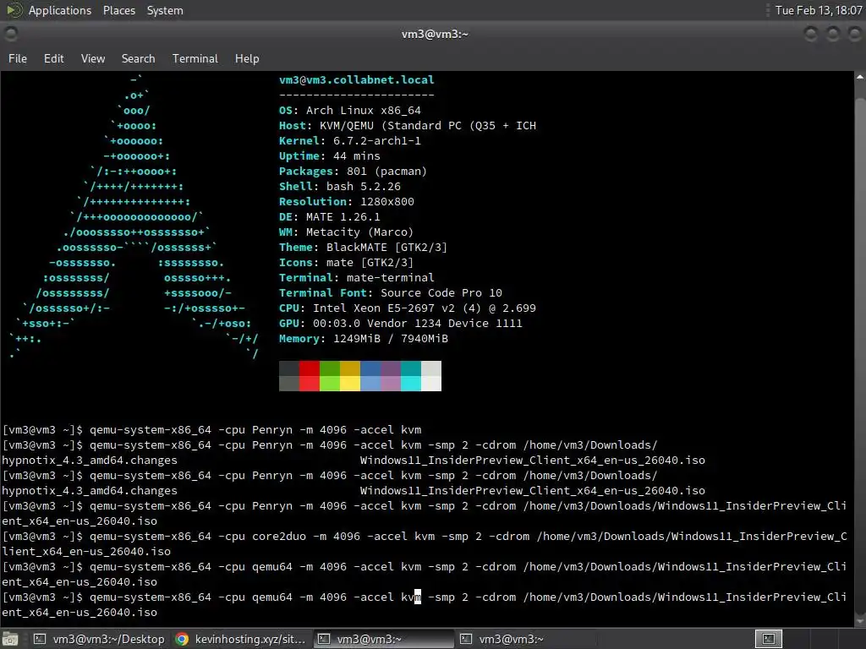Click the 'Packages: 801 (pacman)' line
This screenshot has height=649, width=866.
click(353, 171)
